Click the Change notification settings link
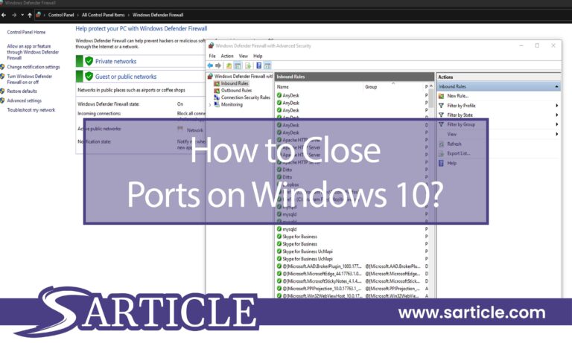Viewport: 572px width, 343px height. click(34, 67)
